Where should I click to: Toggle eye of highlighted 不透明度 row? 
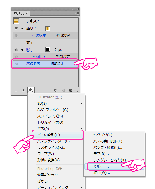[x=16, y=64]
